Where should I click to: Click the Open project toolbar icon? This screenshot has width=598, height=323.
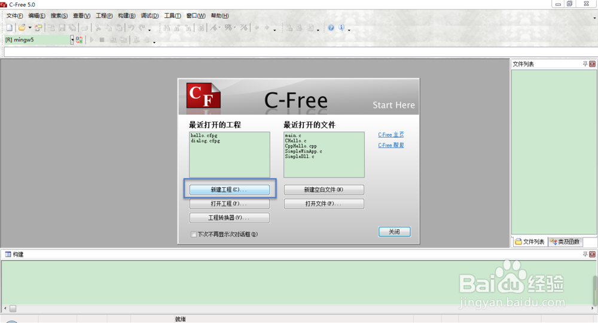pos(38,28)
